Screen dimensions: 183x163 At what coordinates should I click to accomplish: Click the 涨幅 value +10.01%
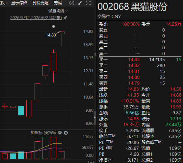[130, 101]
